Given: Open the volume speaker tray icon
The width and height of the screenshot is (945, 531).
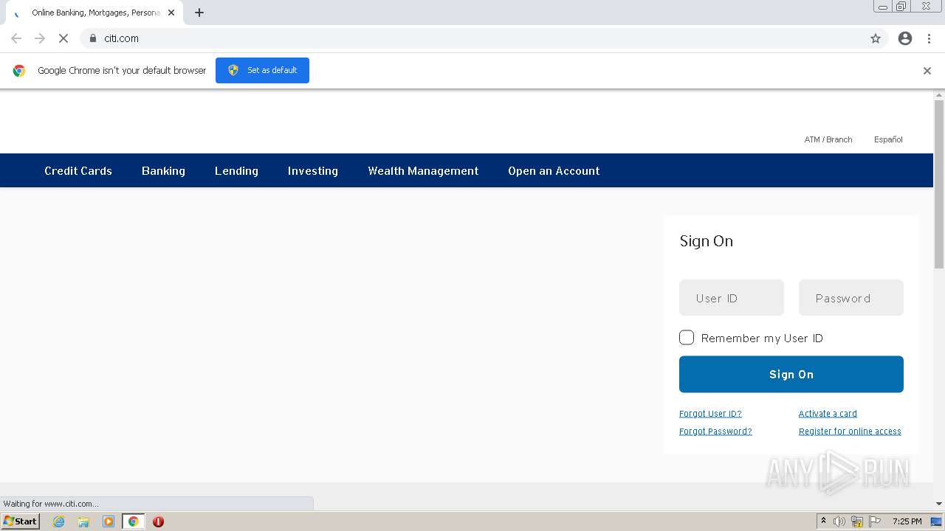Looking at the screenshot, I should click(x=839, y=521).
